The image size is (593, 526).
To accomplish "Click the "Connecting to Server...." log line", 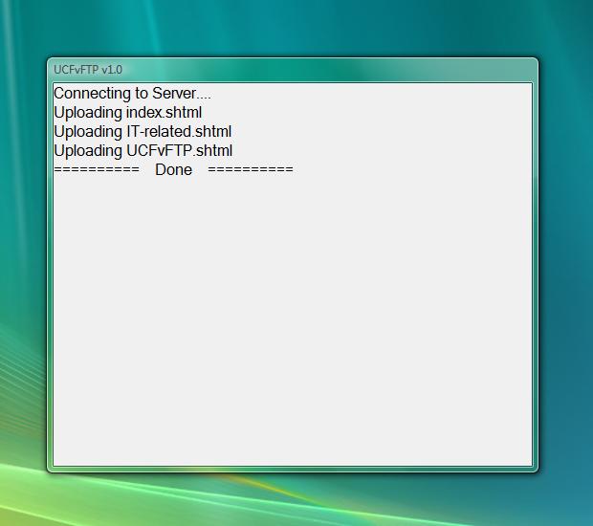I will [x=132, y=94].
